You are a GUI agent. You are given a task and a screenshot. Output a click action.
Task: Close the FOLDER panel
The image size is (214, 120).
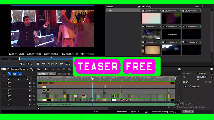[139, 7]
